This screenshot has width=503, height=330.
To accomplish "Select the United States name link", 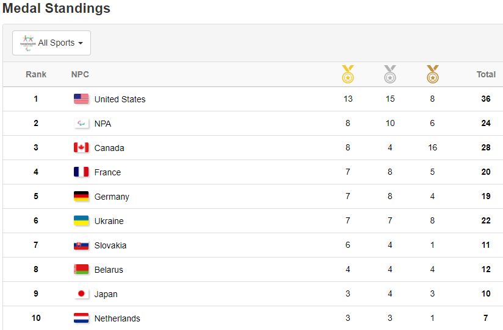I will pyautogui.click(x=120, y=99).
